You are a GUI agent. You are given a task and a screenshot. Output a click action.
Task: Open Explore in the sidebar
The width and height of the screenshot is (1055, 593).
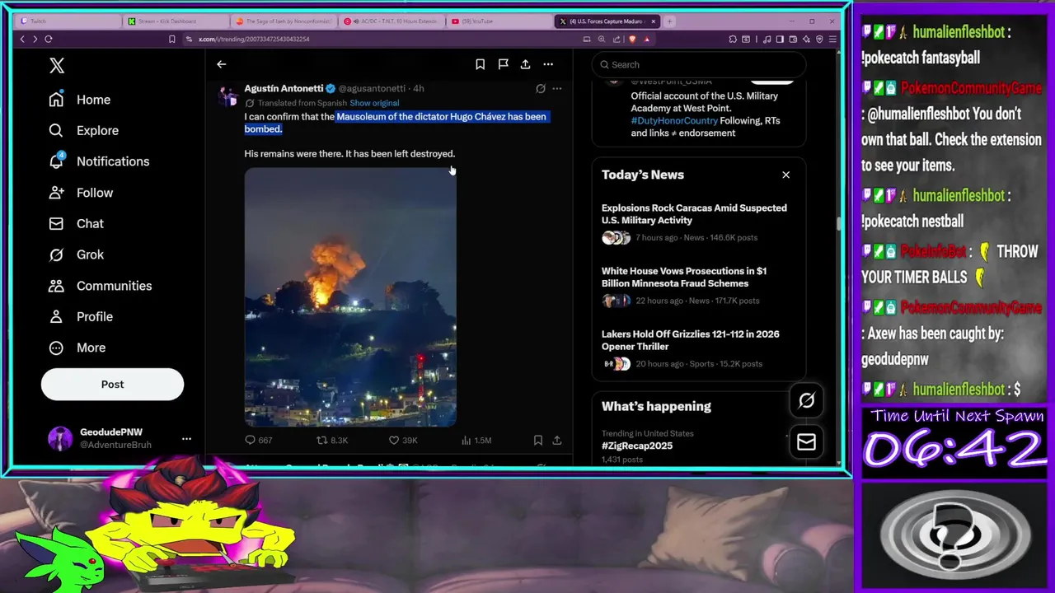click(x=83, y=131)
